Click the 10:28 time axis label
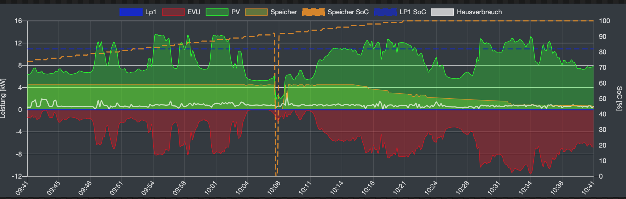The image size is (626, 199). tap(462, 188)
